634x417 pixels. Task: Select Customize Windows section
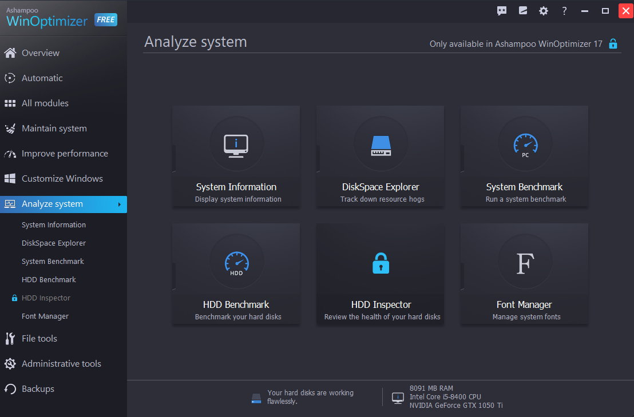pos(64,178)
